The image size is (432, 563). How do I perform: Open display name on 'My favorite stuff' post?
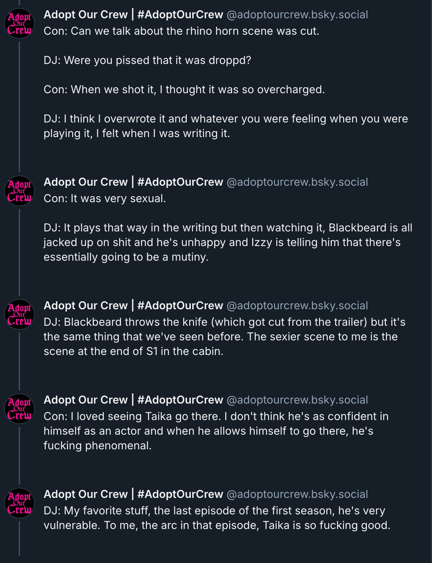point(133,494)
